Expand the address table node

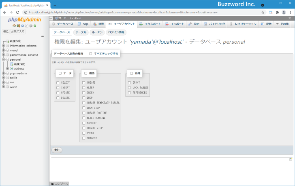coord(8,69)
